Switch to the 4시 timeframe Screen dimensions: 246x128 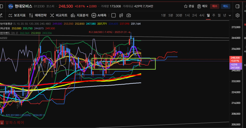click(x=202, y=15)
